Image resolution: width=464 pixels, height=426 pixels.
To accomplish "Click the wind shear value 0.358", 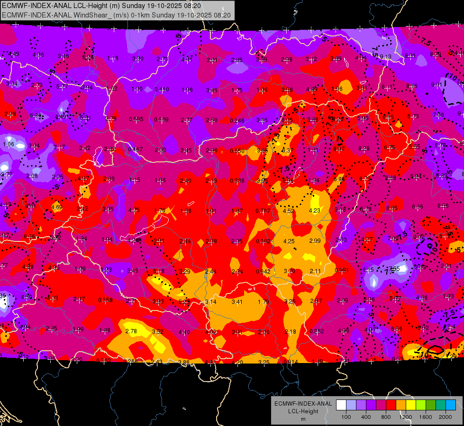I will pos(105,300).
